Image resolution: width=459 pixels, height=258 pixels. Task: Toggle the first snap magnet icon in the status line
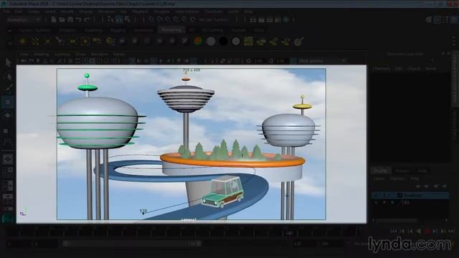pyautogui.click(x=151, y=19)
